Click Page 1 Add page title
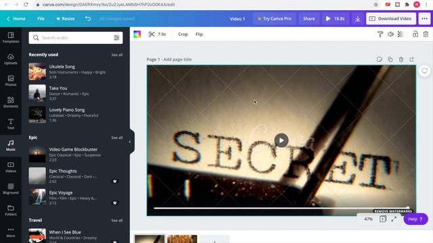This screenshot has height=243, width=433. [169, 59]
